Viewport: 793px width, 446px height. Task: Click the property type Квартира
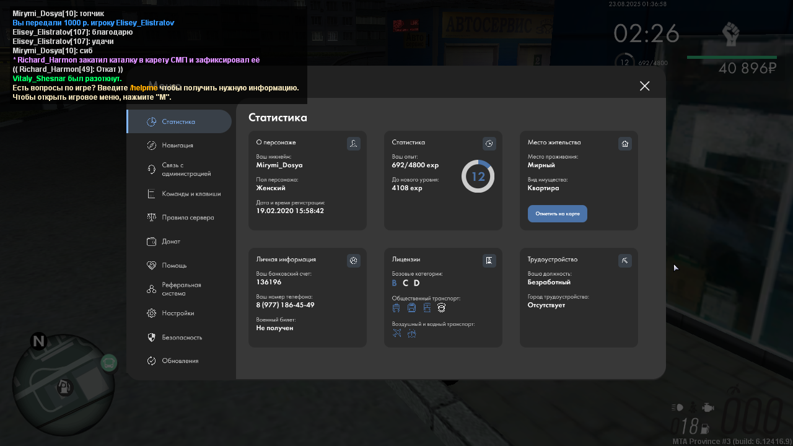coord(543,188)
